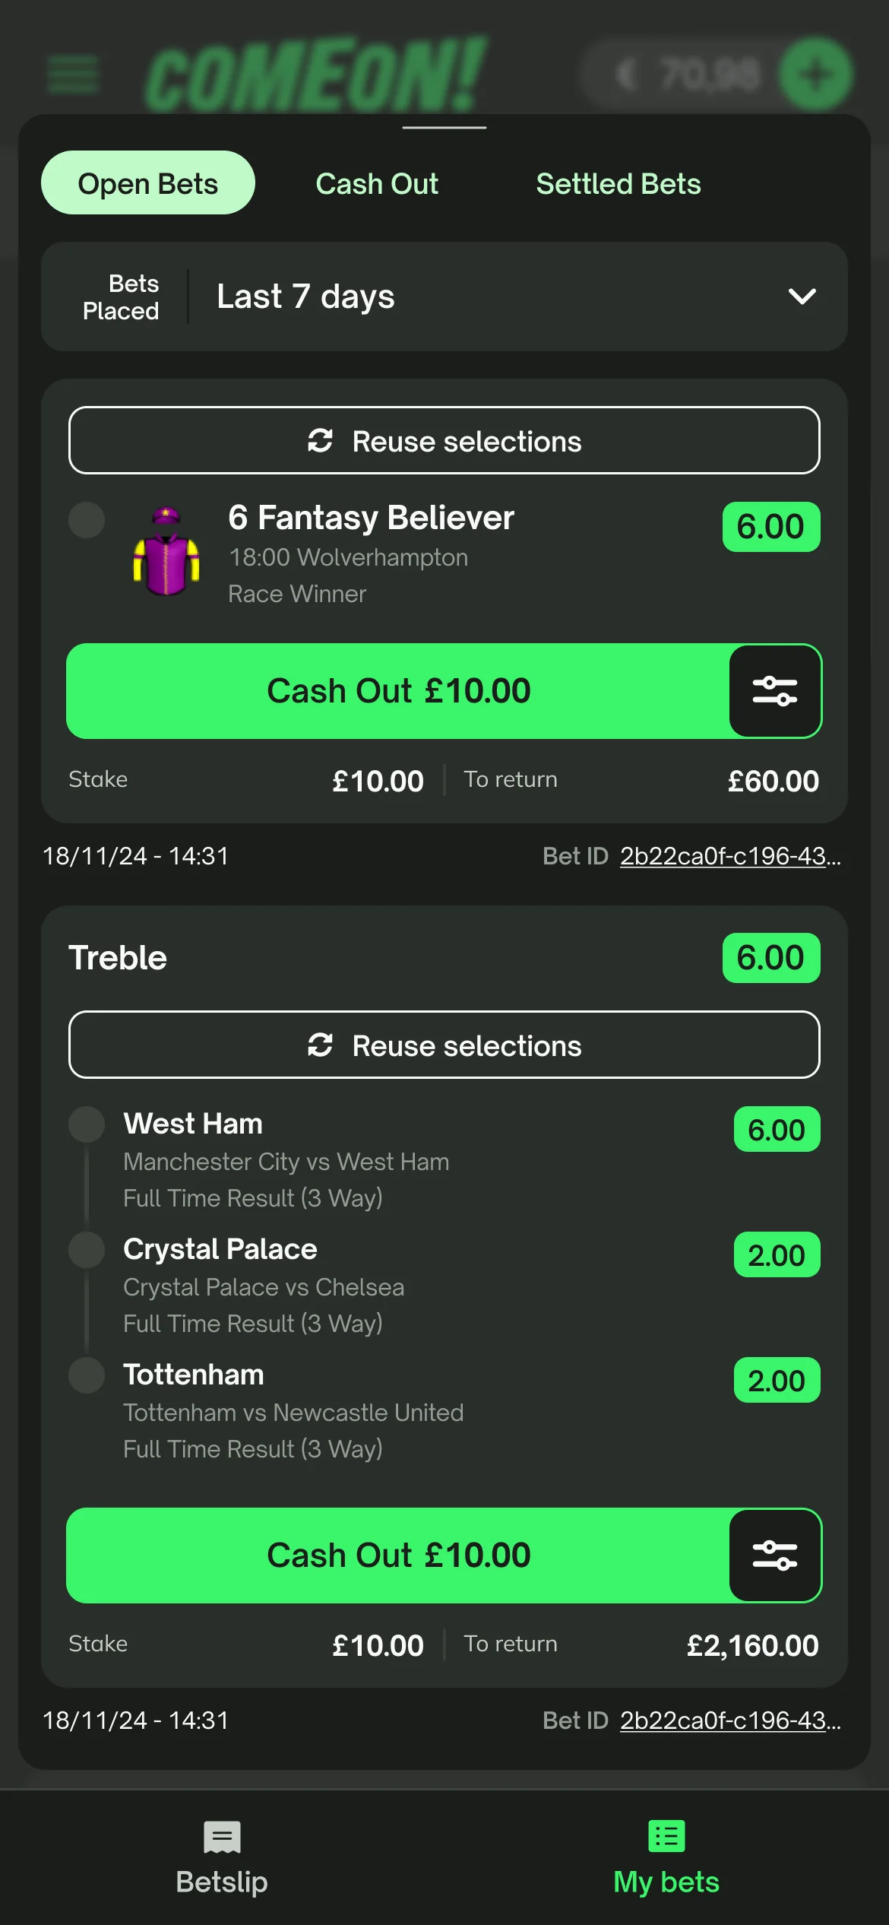The image size is (889, 1925).
Task: Open the hamburger menu icon
Action: 73,75
